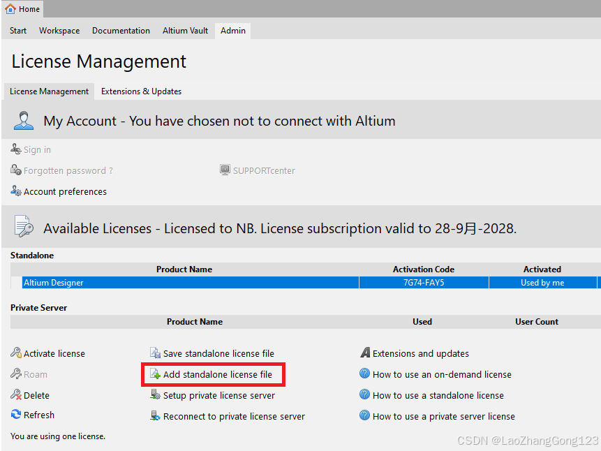Image resolution: width=601 pixels, height=451 pixels.
Task: Open How to use an on-demand license
Action: [442, 374]
